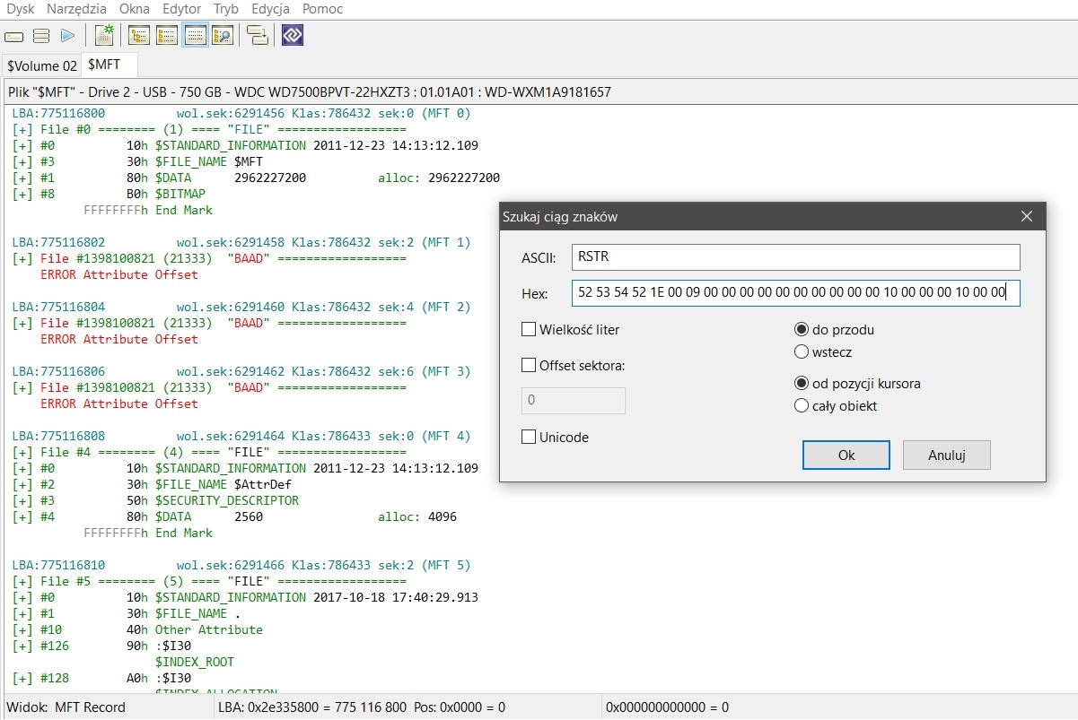Select the 'wstecz' search direction

802,351
